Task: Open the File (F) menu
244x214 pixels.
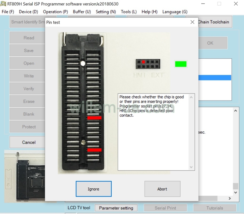Action: [x=8, y=12]
